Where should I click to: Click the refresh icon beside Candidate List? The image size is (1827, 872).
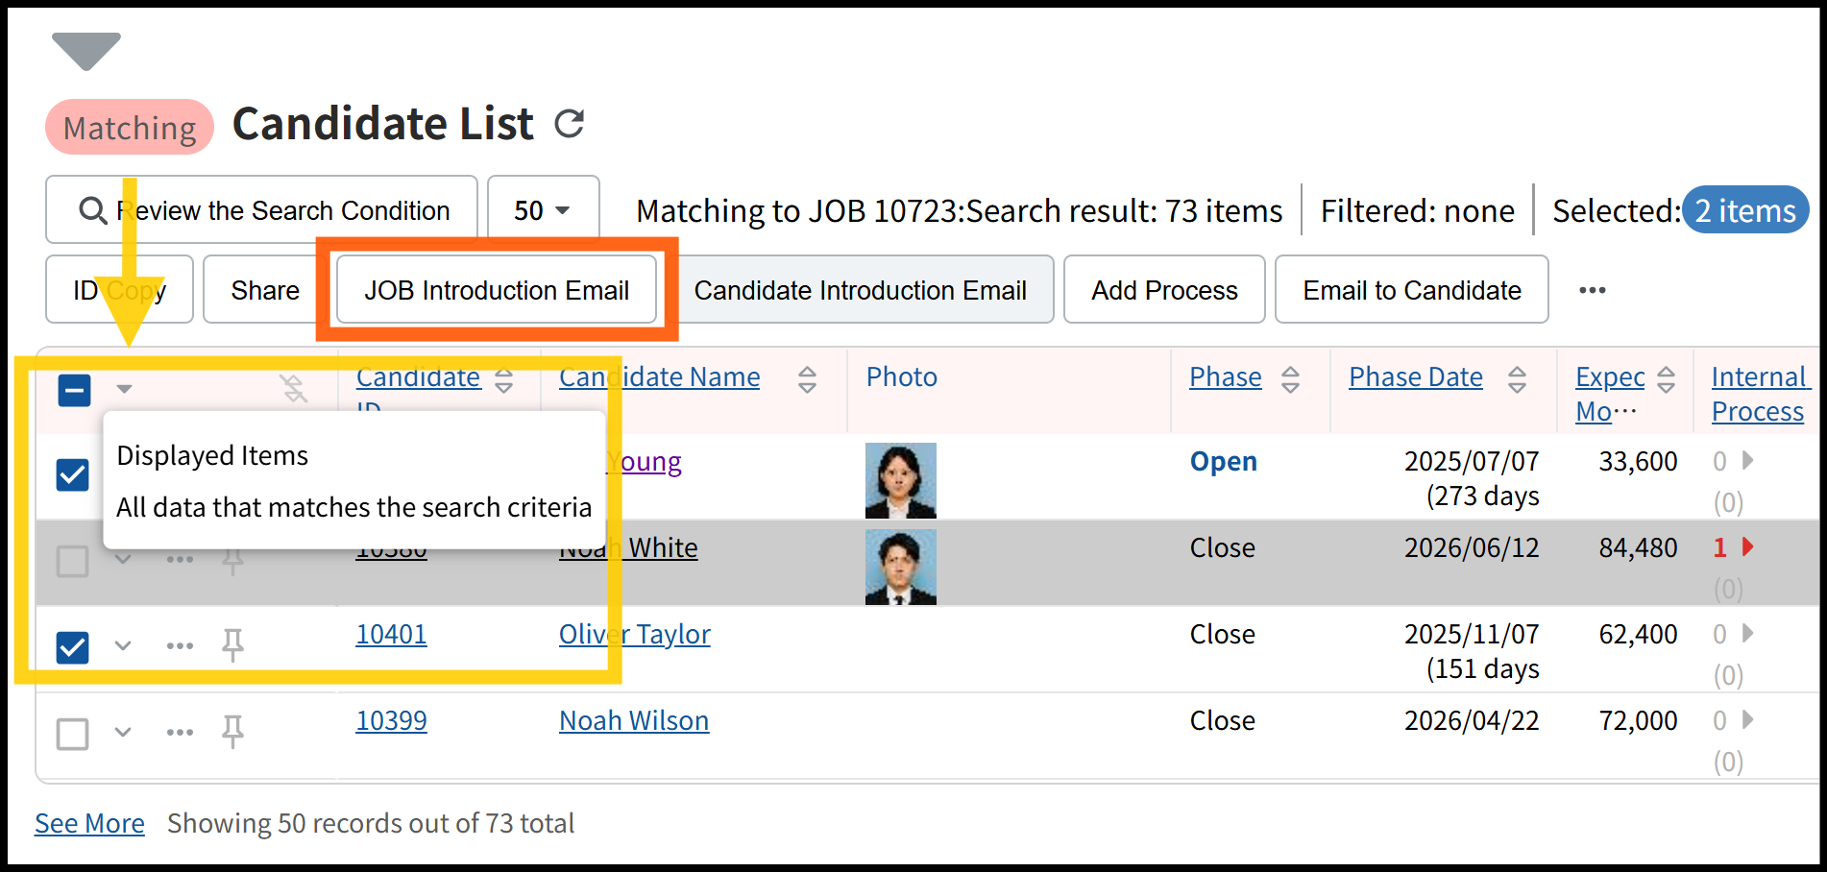click(570, 124)
